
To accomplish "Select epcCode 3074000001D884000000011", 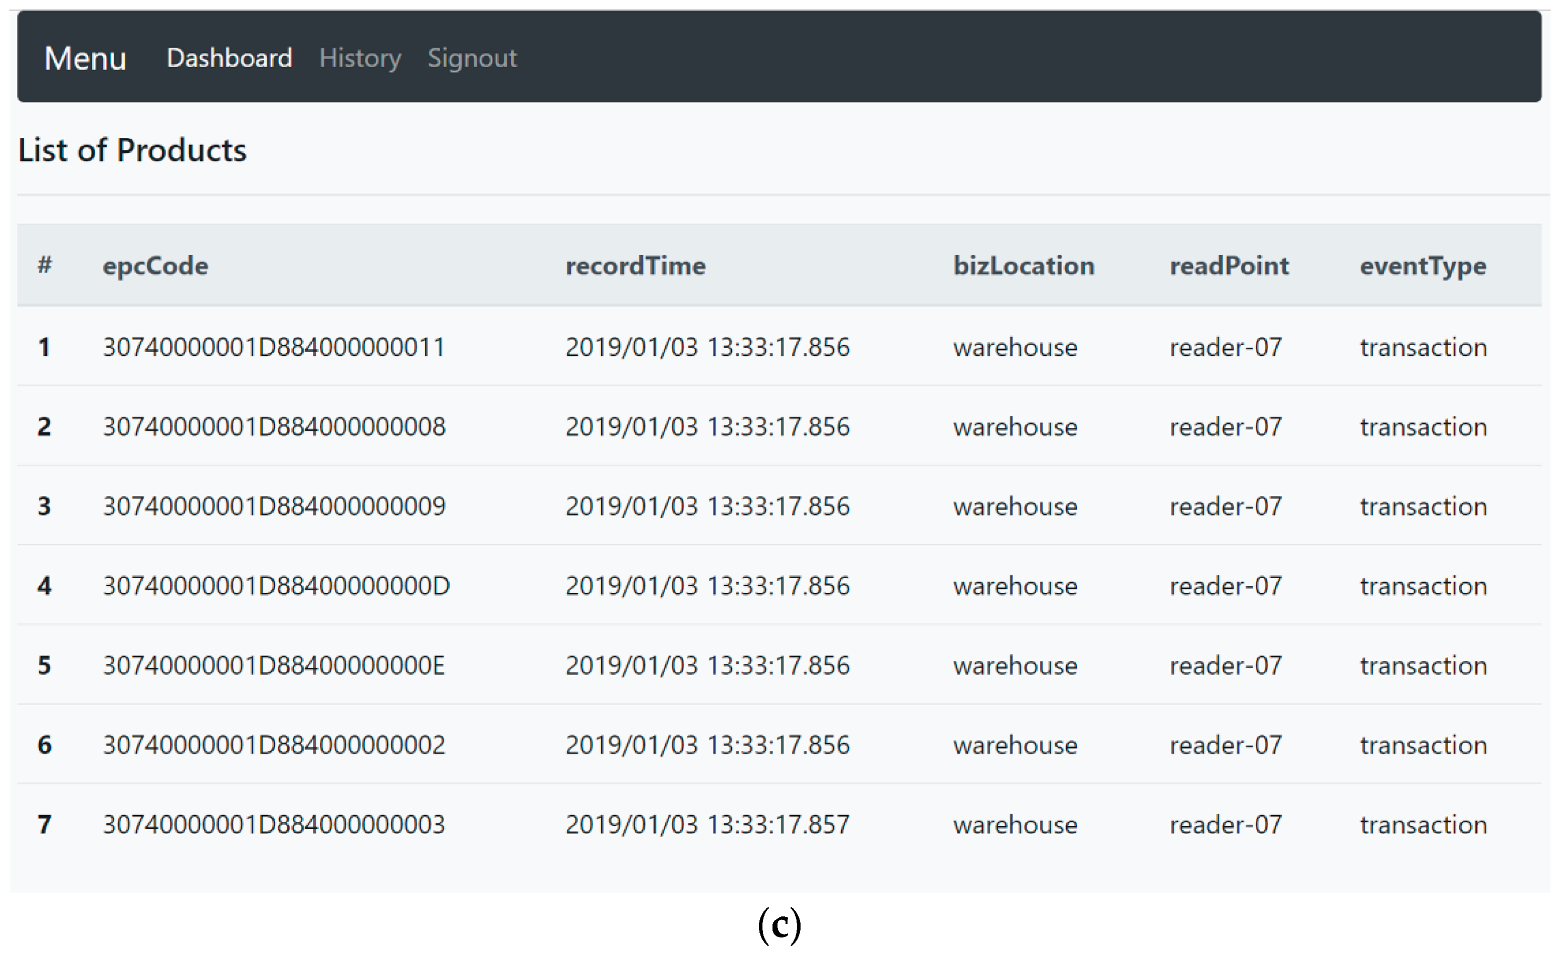I will [x=274, y=347].
